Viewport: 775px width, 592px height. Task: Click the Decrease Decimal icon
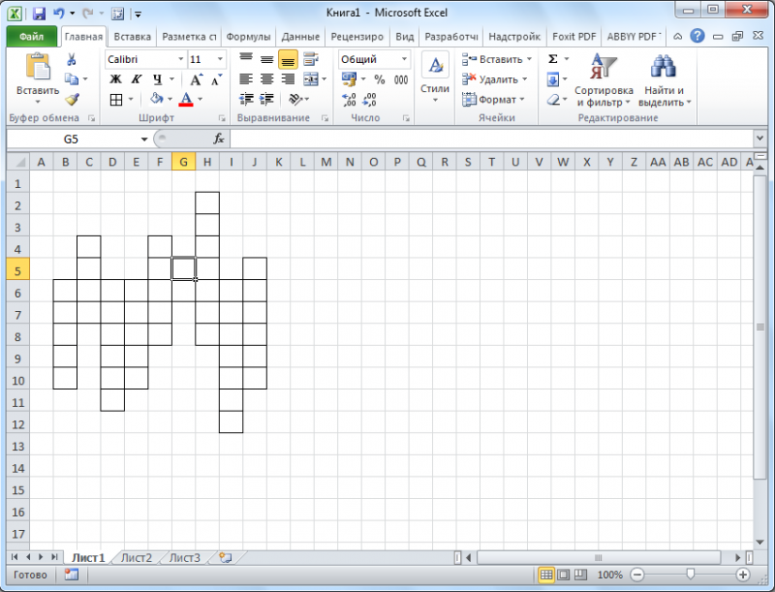click(x=369, y=100)
